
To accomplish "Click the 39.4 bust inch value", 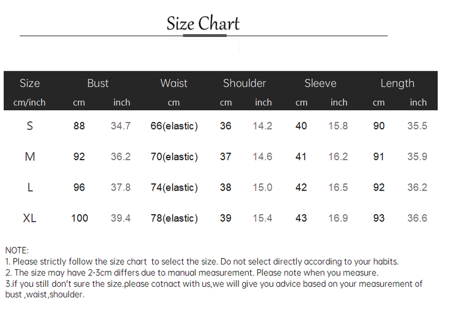I will [121, 218].
